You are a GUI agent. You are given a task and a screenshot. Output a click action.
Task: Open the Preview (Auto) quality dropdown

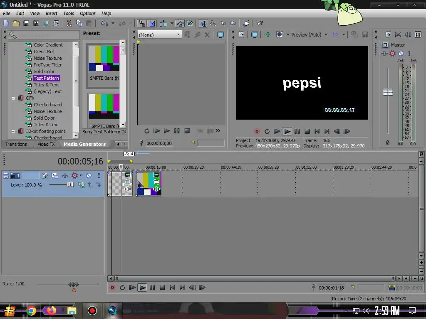click(x=326, y=34)
